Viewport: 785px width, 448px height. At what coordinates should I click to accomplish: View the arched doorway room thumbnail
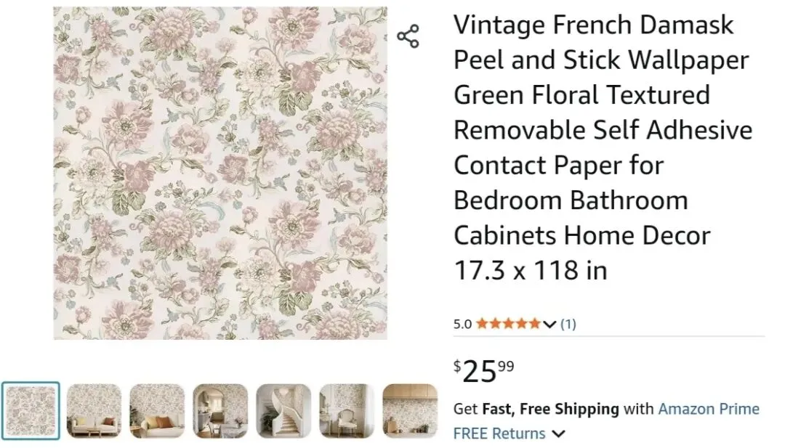coord(220,411)
